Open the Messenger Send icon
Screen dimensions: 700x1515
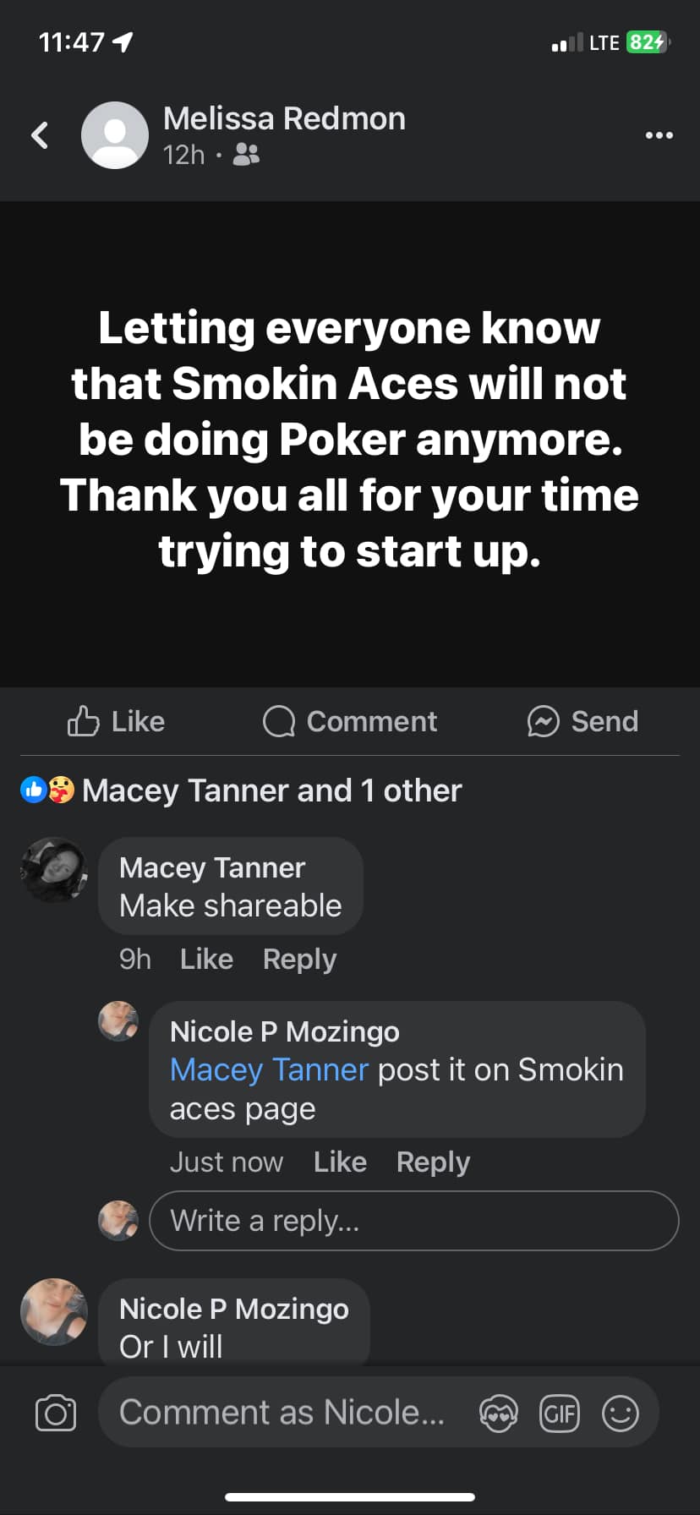[544, 721]
